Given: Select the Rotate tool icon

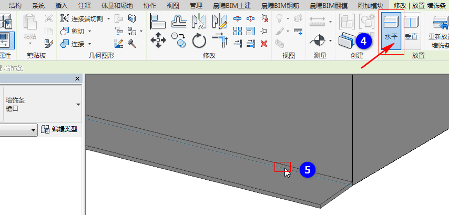Looking at the screenshot, I should pos(199,40).
